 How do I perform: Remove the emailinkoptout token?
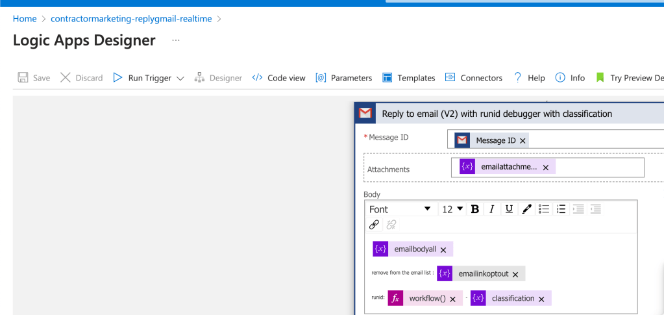(x=515, y=275)
